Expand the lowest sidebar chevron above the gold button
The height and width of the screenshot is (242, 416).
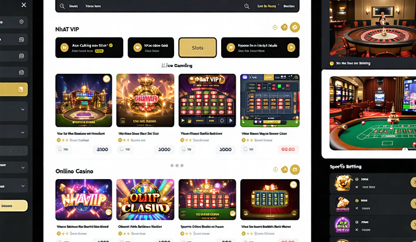coord(23,186)
